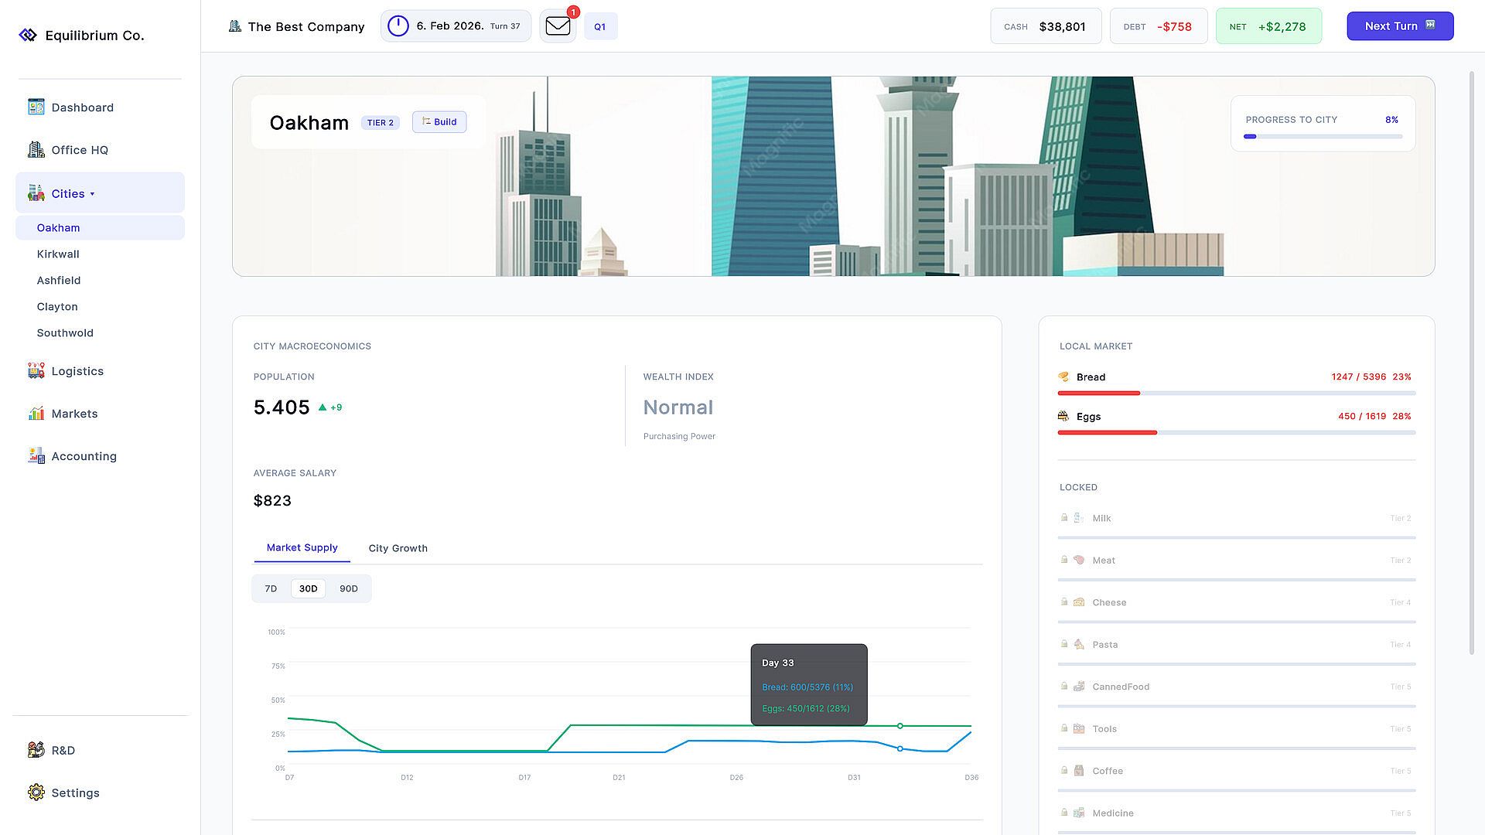Open Markets chart icon
This screenshot has width=1485, height=835.
click(36, 413)
